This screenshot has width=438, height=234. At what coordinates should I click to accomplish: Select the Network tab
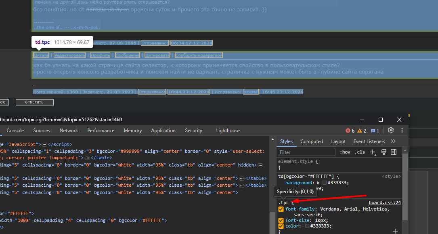pos(69,131)
